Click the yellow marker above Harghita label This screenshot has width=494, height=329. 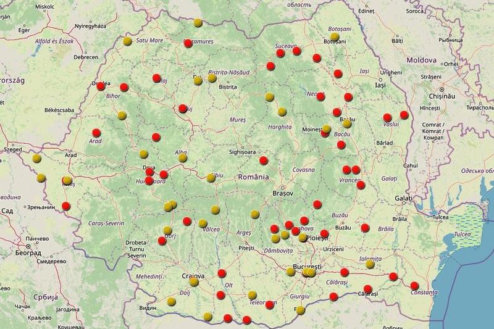pyautogui.click(x=282, y=112)
